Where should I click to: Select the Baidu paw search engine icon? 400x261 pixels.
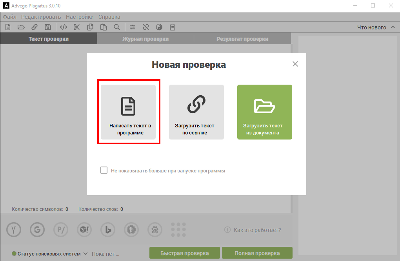coord(155,230)
